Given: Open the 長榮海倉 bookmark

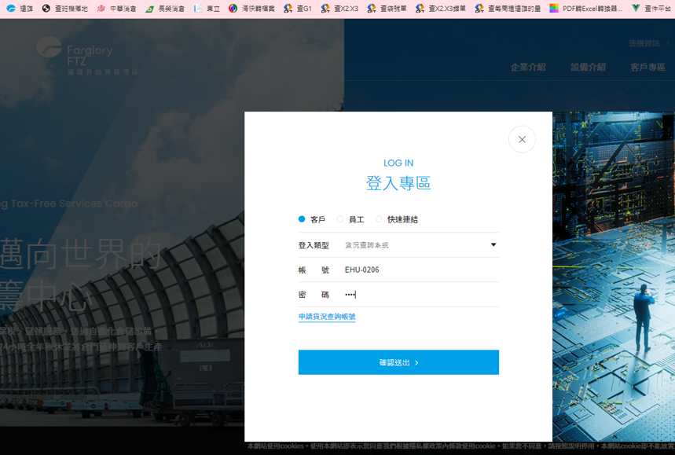Looking at the screenshot, I should [164, 9].
